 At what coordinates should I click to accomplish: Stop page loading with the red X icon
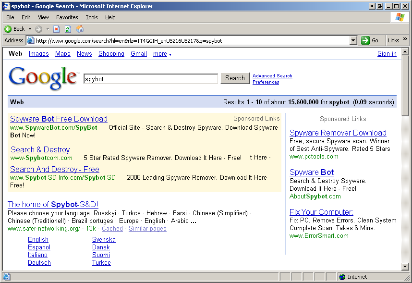tap(57, 29)
